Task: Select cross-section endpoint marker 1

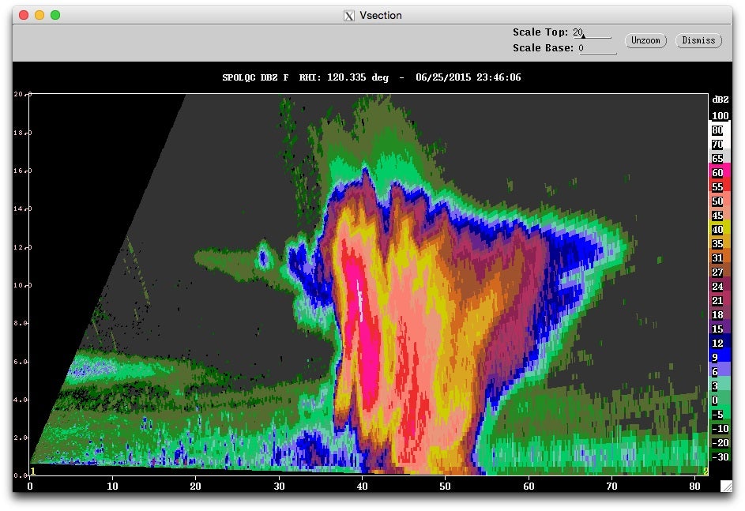Action: [32, 471]
